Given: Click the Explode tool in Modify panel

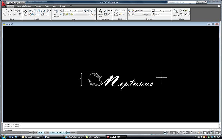Looking at the screenshot, I should [x=32, y=14].
